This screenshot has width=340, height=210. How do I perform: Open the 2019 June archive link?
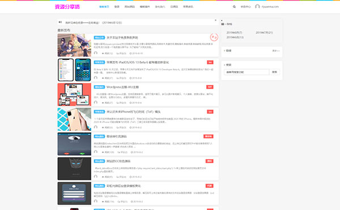click(235, 37)
